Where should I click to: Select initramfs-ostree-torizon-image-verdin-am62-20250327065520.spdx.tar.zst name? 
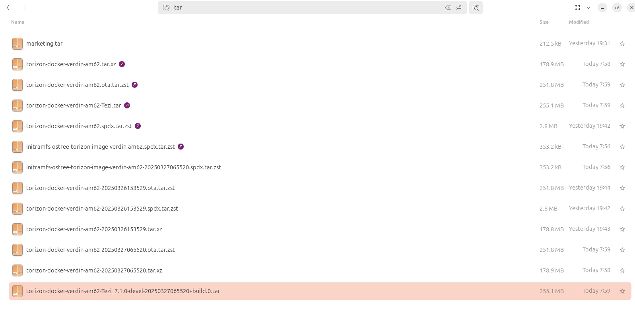124,167
